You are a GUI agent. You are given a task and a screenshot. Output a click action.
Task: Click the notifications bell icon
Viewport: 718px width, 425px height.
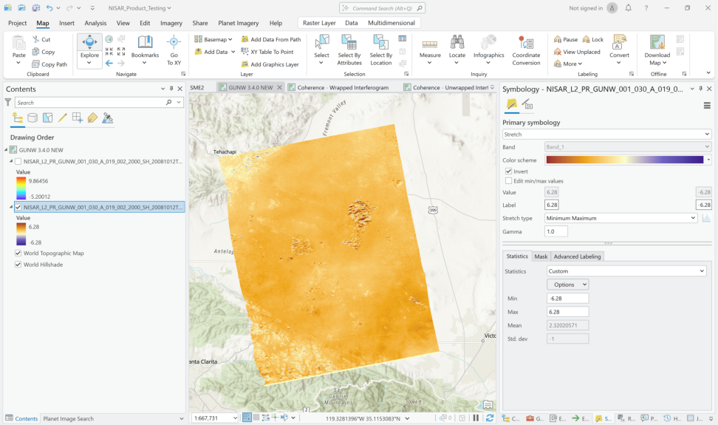click(x=628, y=8)
